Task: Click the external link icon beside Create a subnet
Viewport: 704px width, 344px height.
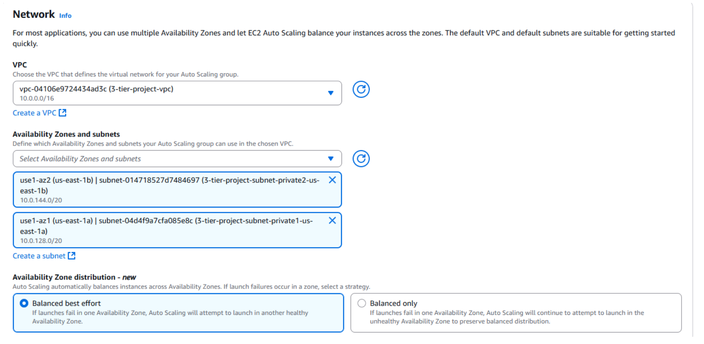Action: point(72,256)
